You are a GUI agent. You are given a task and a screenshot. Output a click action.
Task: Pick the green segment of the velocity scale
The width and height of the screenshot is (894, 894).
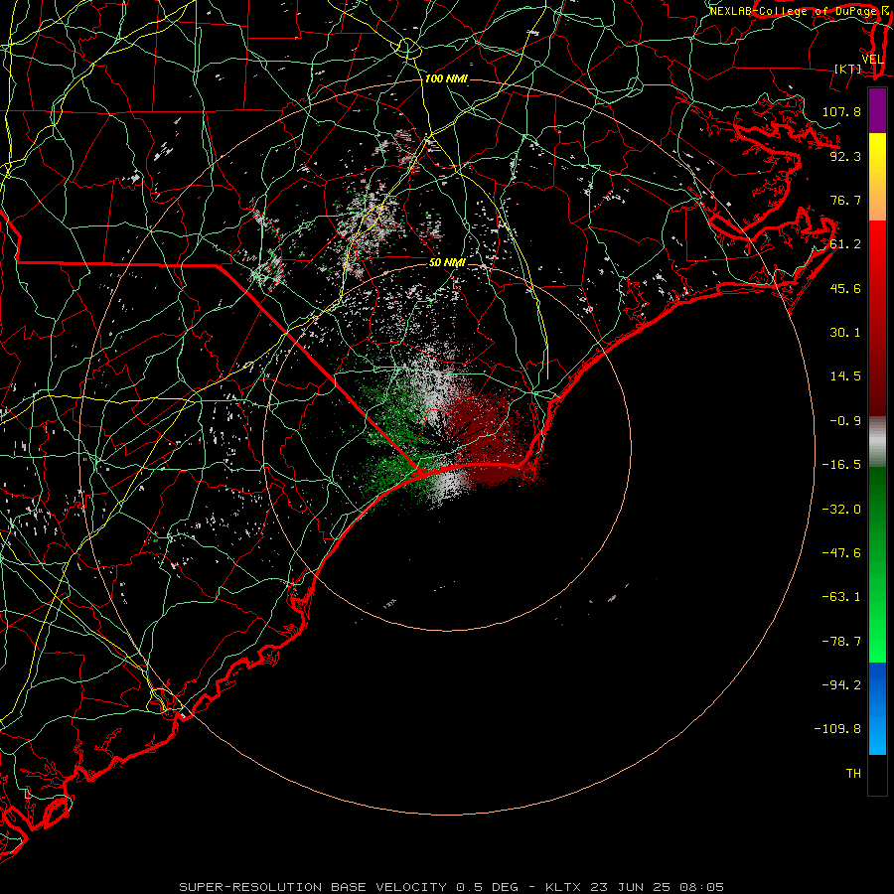coord(877,564)
